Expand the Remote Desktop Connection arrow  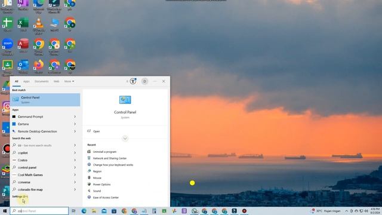pos(75,131)
